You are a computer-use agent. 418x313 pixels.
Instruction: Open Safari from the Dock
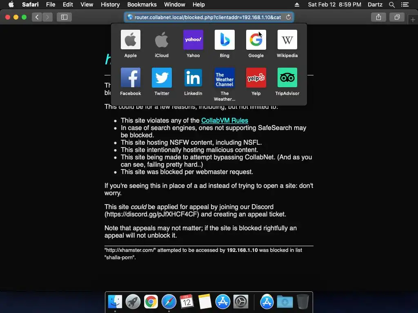tap(169, 302)
